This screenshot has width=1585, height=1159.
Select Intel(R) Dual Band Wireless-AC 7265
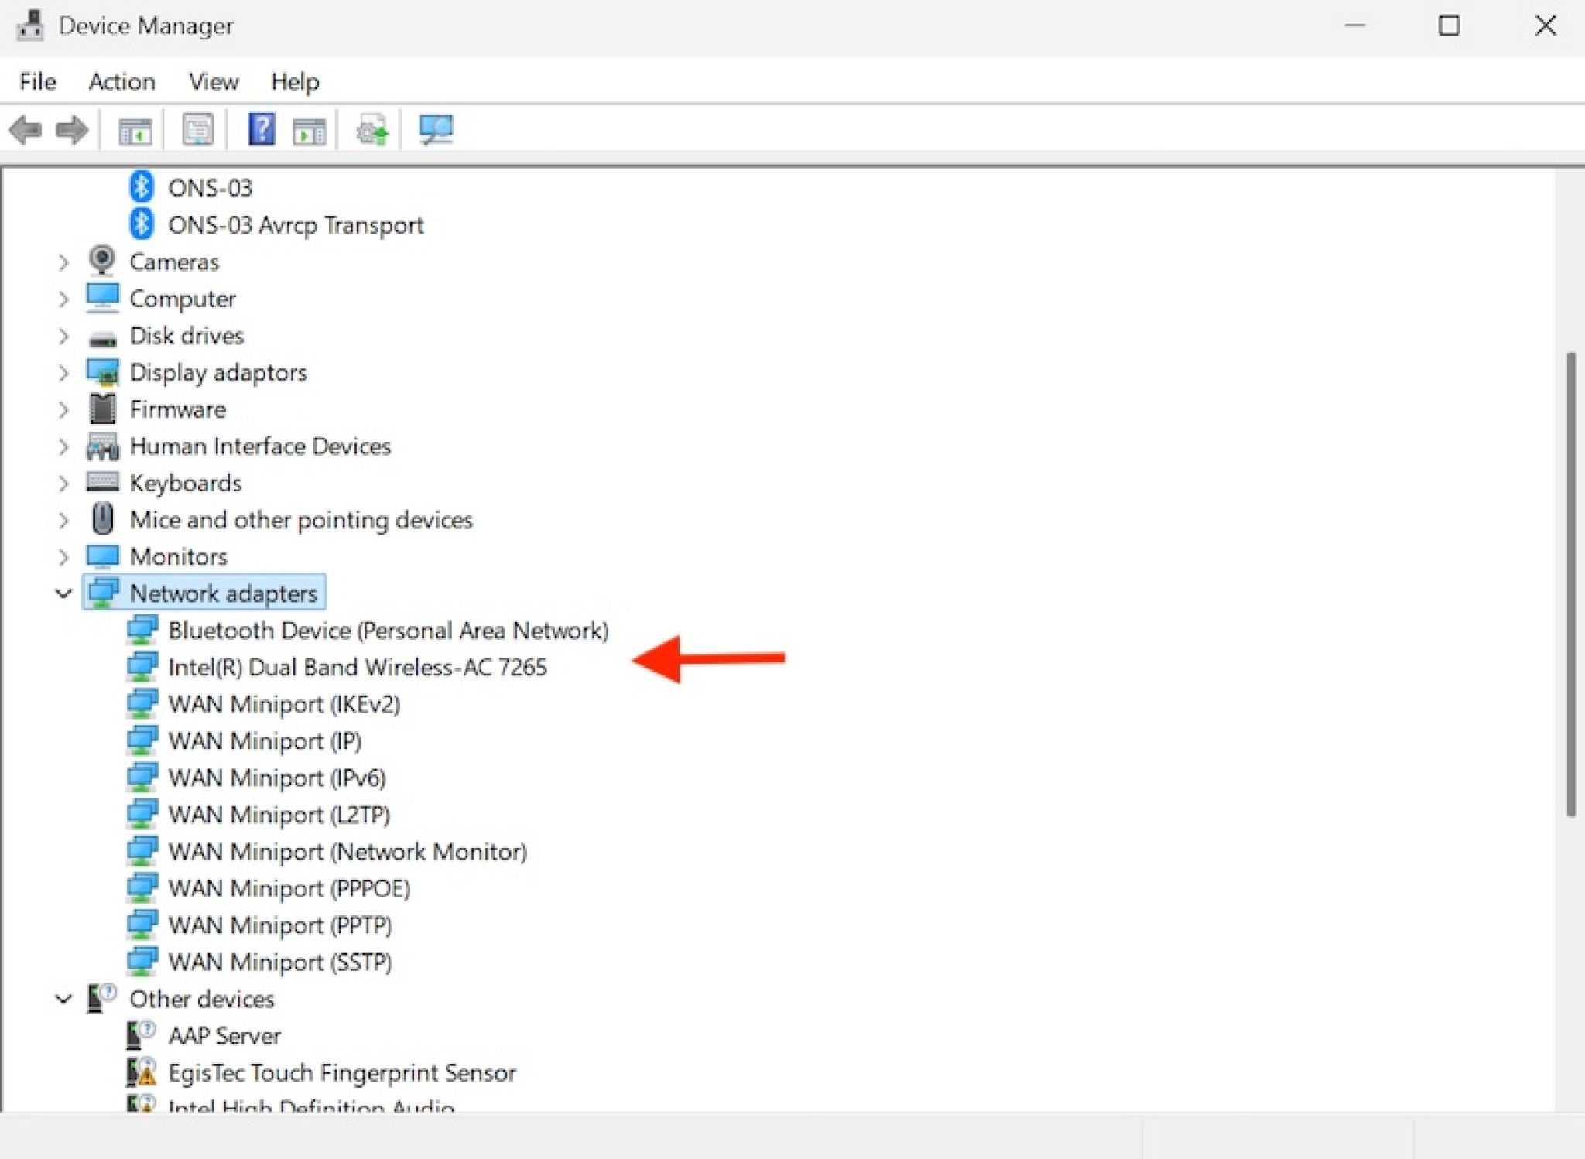point(358,667)
